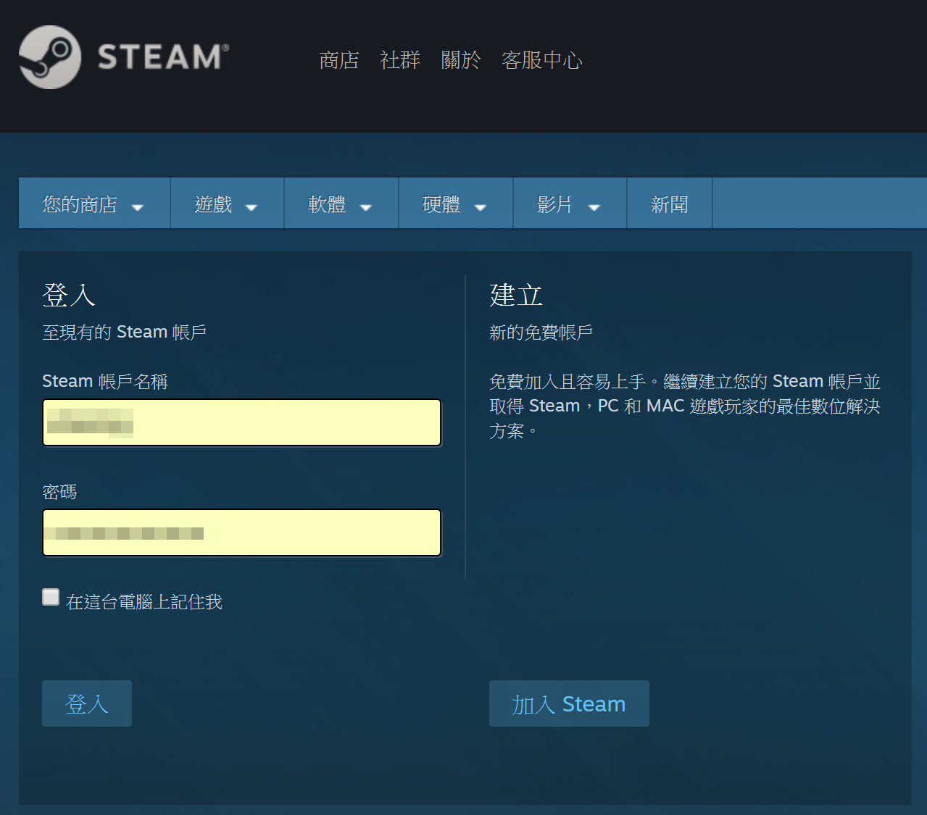Image resolution: width=927 pixels, height=815 pixels.
Task: Click the 加入 Steam button
Action: point(569,703)
